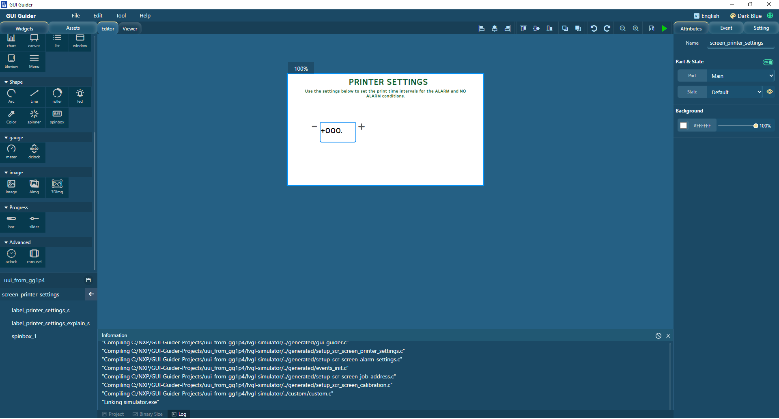Viewport: 779px width, 419px height.
Task: Select the bar progress widget
Action: (x=11, y=222)
